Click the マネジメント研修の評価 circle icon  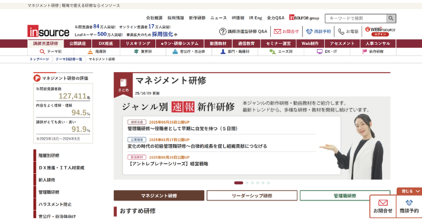[x=37, y=78]
